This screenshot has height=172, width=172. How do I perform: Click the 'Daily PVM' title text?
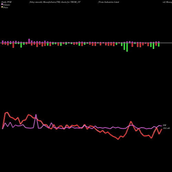[x=7, y=2]
